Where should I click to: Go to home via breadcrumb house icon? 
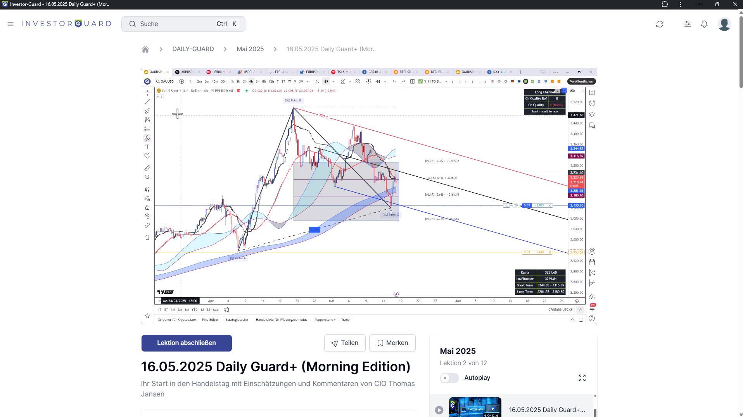145,49
